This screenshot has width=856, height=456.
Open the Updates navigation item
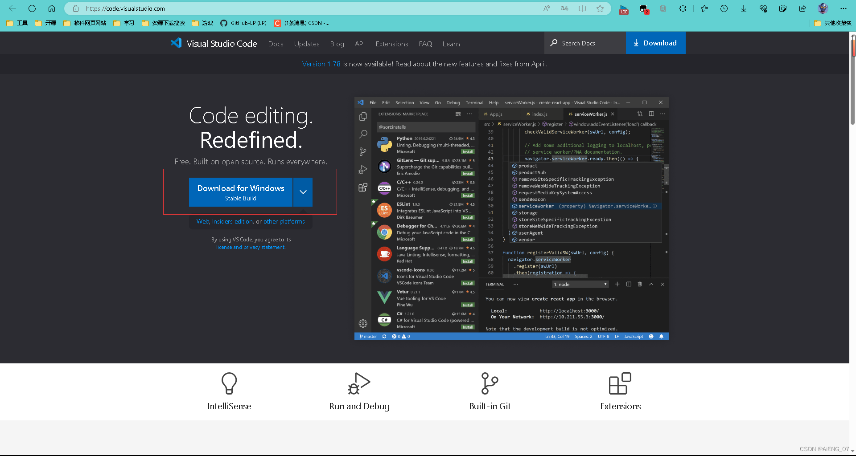(307, 44)
